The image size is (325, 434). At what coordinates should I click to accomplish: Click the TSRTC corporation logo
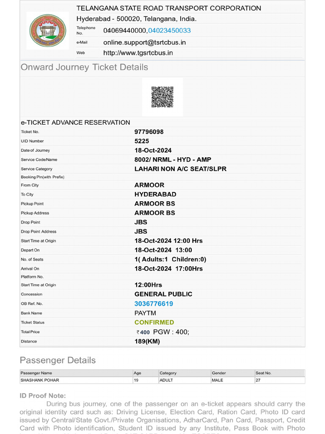(x=48, y=31)
